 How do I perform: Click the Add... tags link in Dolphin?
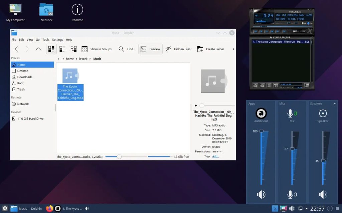(216, 156)
